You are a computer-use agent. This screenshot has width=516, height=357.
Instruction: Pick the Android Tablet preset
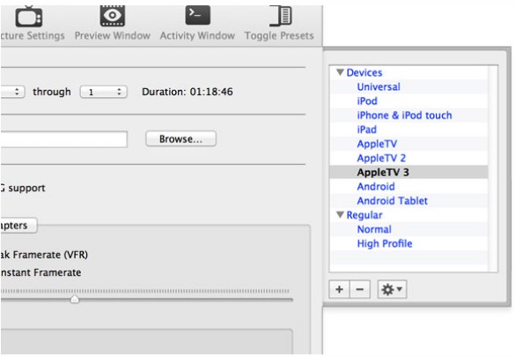point(409,201)
